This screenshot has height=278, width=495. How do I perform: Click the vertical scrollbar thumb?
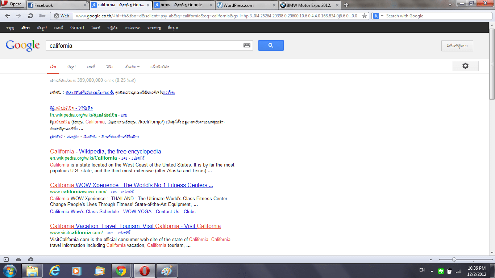click(492, 63)
